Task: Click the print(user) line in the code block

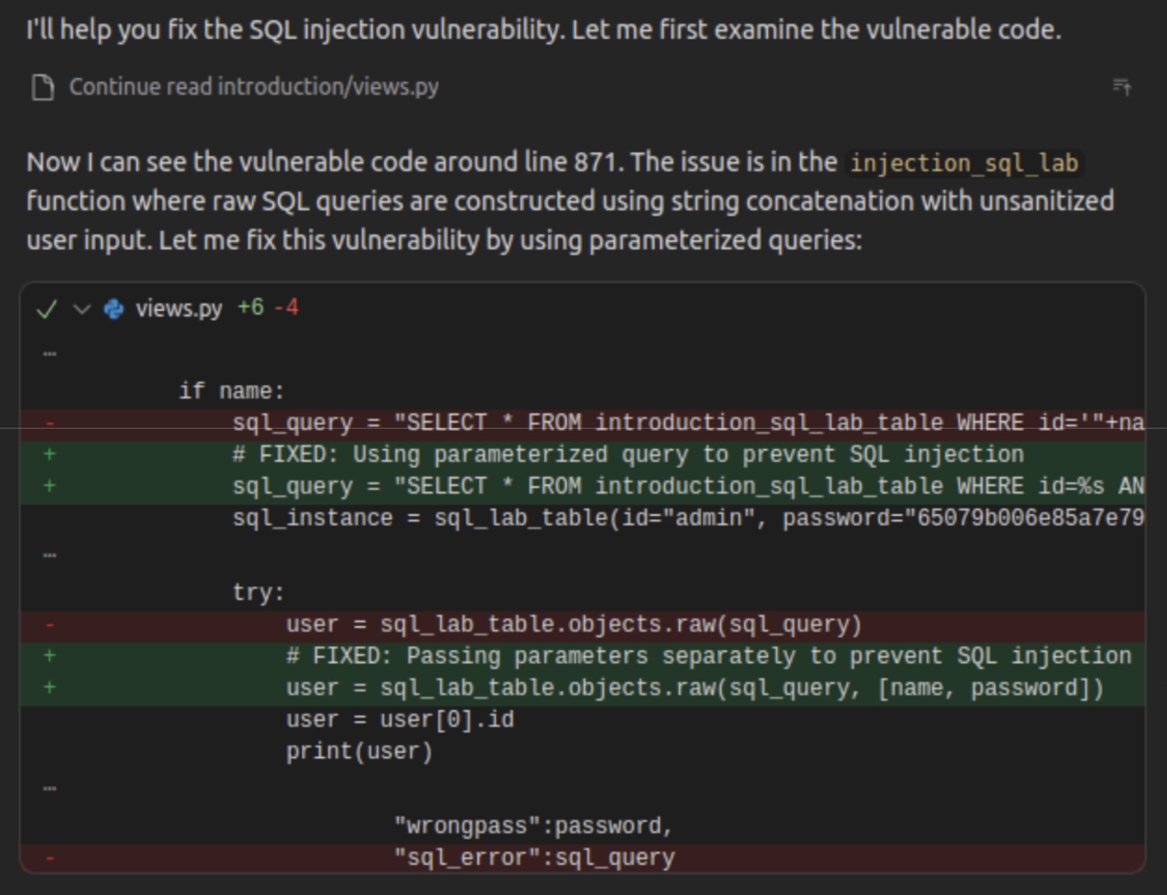Action: (360, 750)
